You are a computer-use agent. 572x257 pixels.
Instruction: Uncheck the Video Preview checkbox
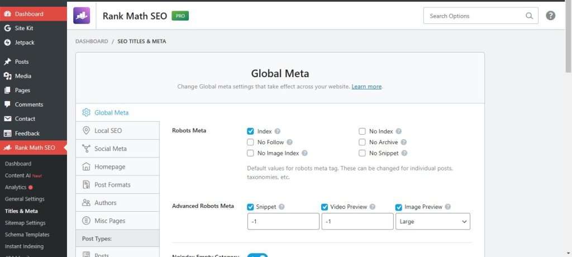[x=325, y=207]
